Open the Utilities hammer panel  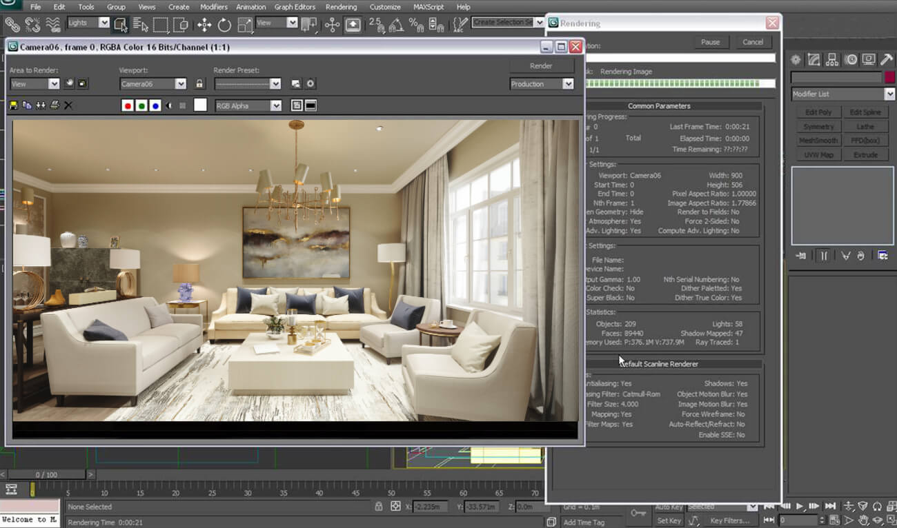886,60
